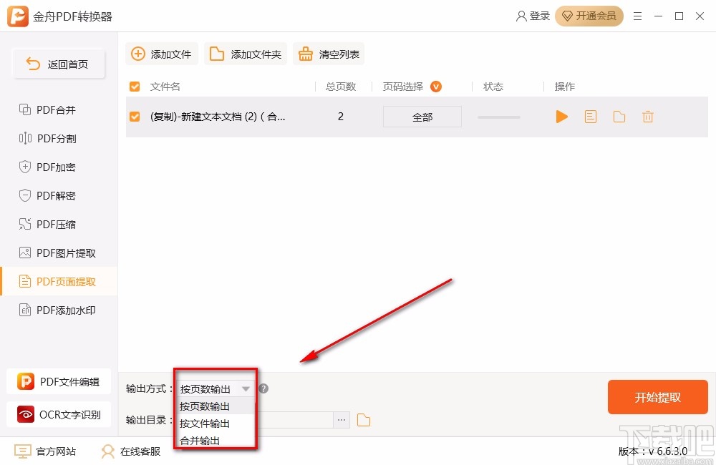The image size is (716, 465).
Task: Click the progress bar in 状态 column
Action: [x=498, y=117]
